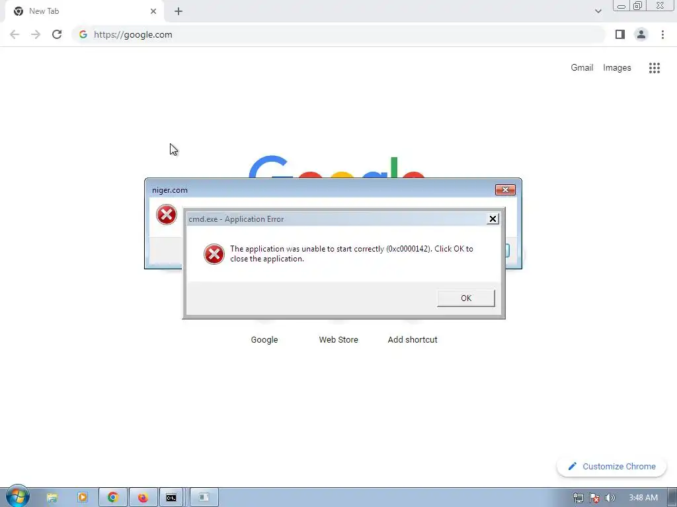677x507 pixels.
Task: Click the Show desktop strip beside the clock
Action: point(672,498)
